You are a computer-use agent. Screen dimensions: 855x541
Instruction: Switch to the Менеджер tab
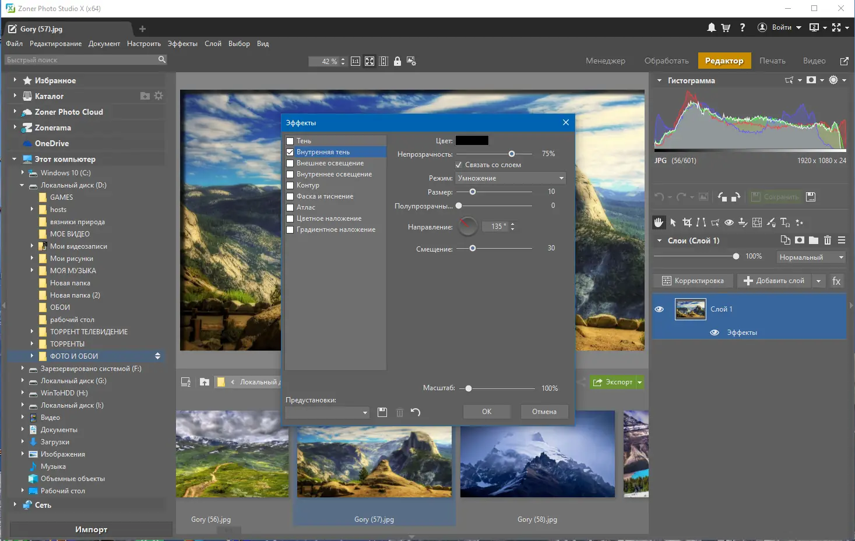605,61
